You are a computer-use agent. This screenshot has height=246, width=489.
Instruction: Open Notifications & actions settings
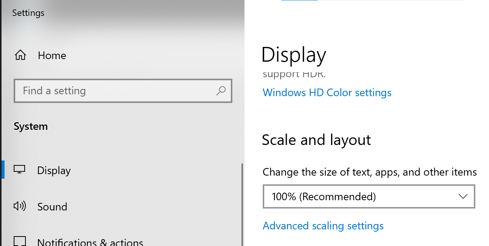pos(90,241)
